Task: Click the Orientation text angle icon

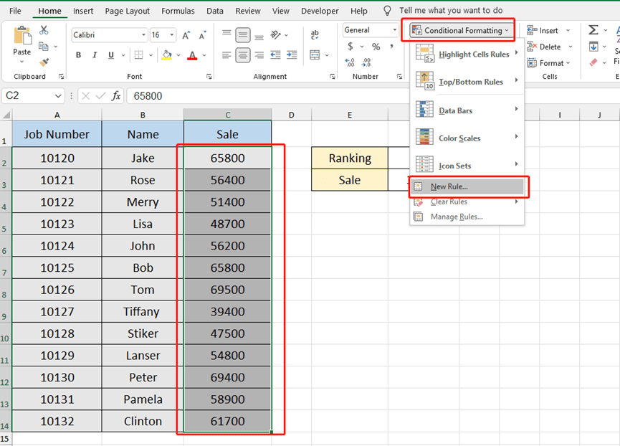Action: 276,35
